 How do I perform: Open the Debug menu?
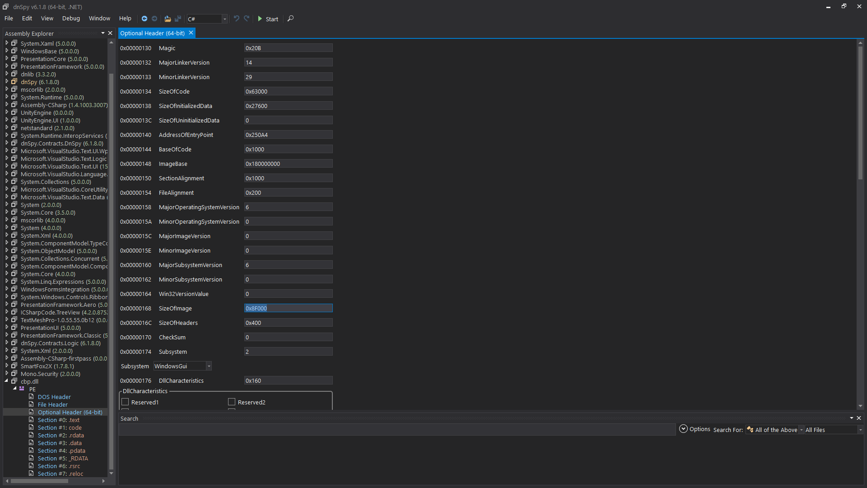pos(71,19)
